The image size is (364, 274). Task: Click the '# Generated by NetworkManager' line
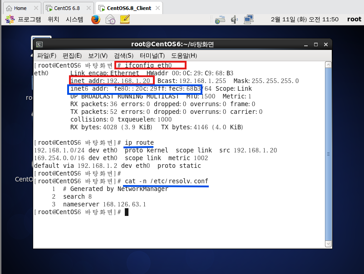point(116,189)
